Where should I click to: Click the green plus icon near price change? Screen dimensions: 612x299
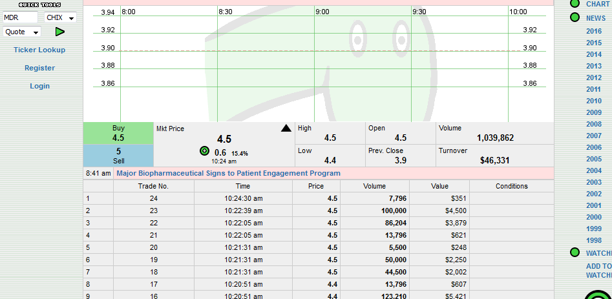click(204, 151)
